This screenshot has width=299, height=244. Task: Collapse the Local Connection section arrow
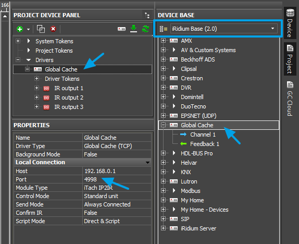(147, 163)
